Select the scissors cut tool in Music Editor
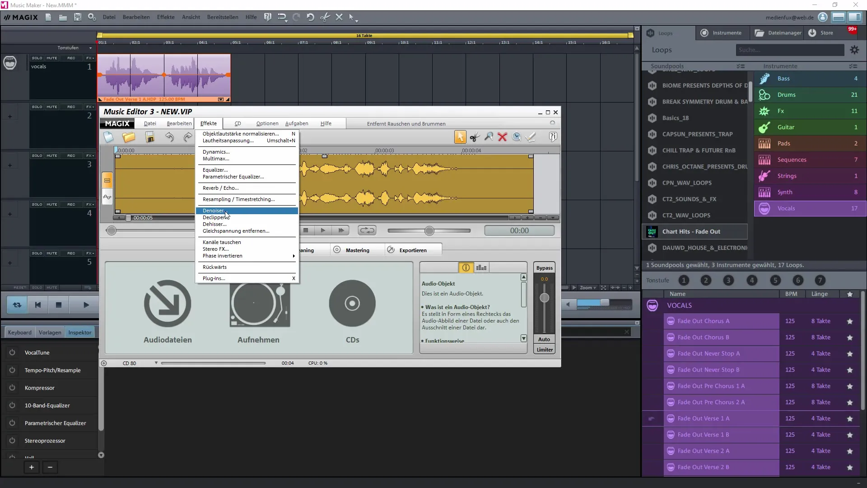The height and width of the screenshot is (488, 867). (475, 137)
